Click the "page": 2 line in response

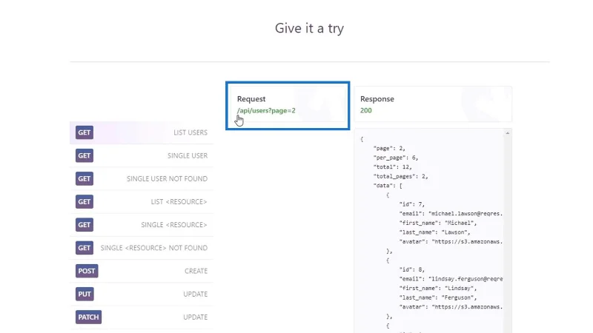(389, 149)
